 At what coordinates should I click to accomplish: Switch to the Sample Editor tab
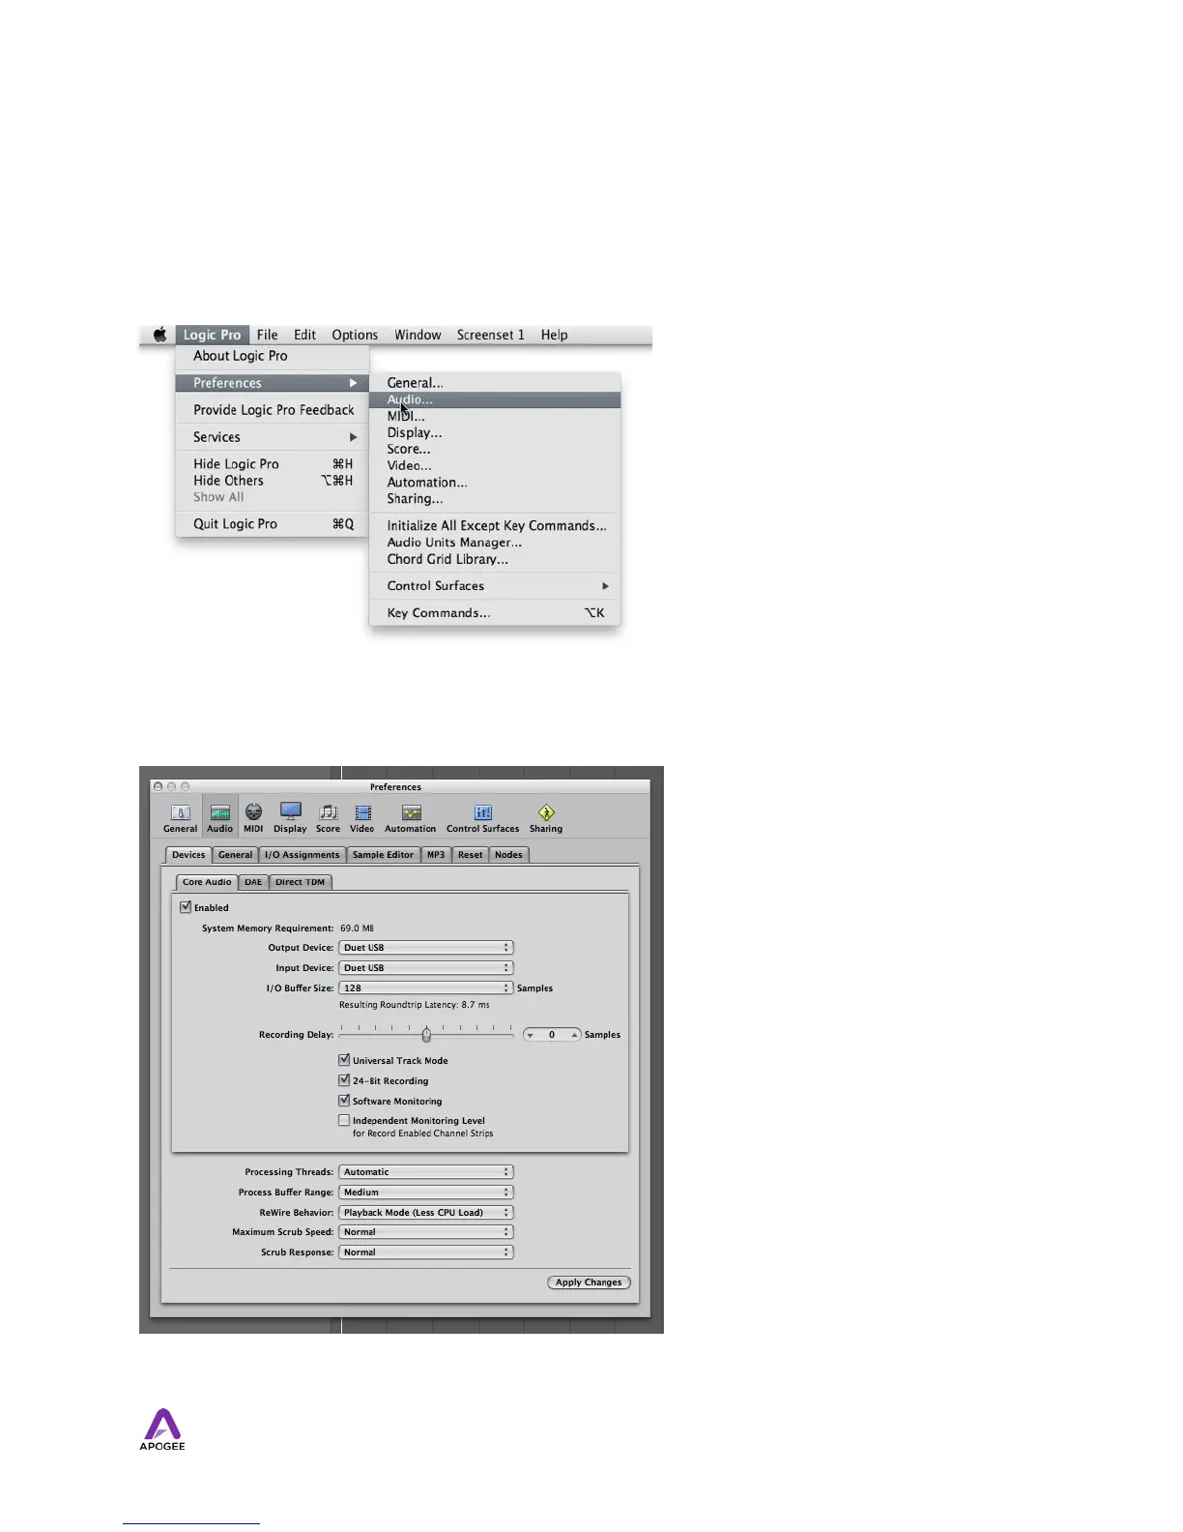pyautogui.click(x=383, y=855)
